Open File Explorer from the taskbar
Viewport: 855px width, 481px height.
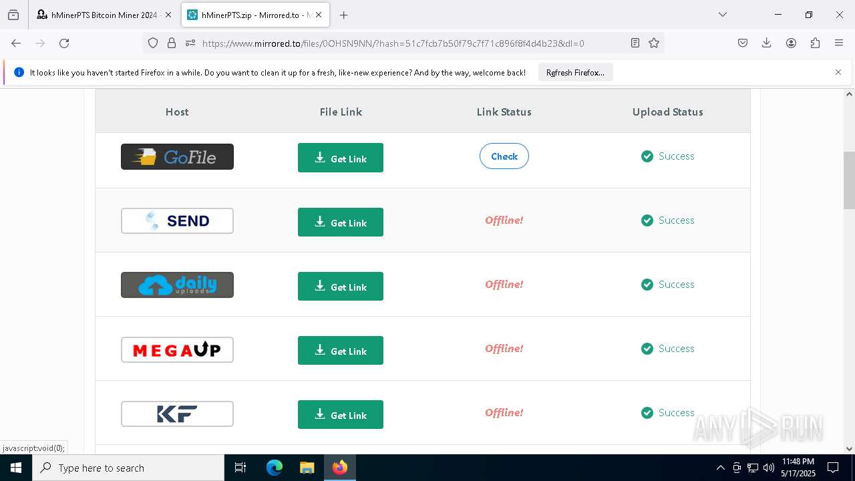[x=307, y=468]
